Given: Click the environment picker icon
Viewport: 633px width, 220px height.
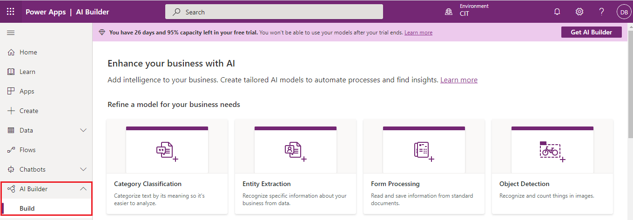Looking at the screenshot, I should pyautogui.click(x=449, y=12).
